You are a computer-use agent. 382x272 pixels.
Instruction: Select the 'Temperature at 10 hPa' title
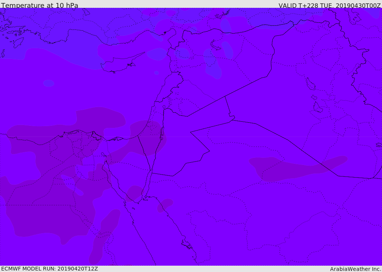tap(40, 5)
